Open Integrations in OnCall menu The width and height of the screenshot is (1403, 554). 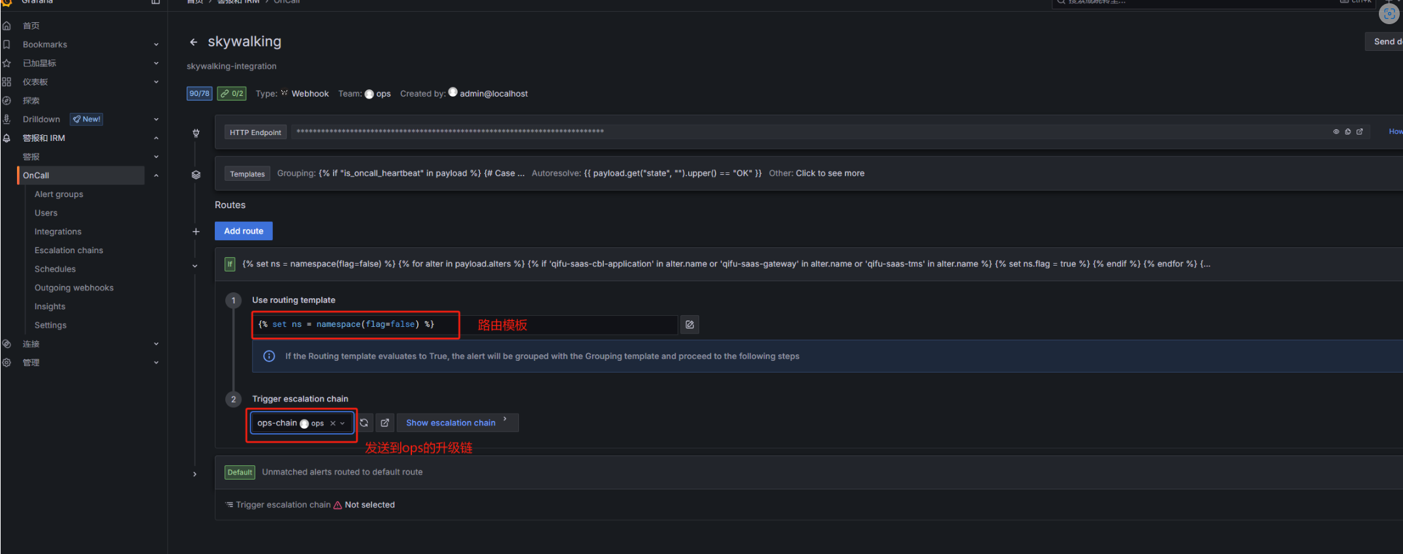coord(58,232)
